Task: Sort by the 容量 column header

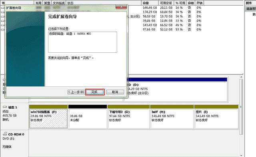Action: (x=150, y=3)
